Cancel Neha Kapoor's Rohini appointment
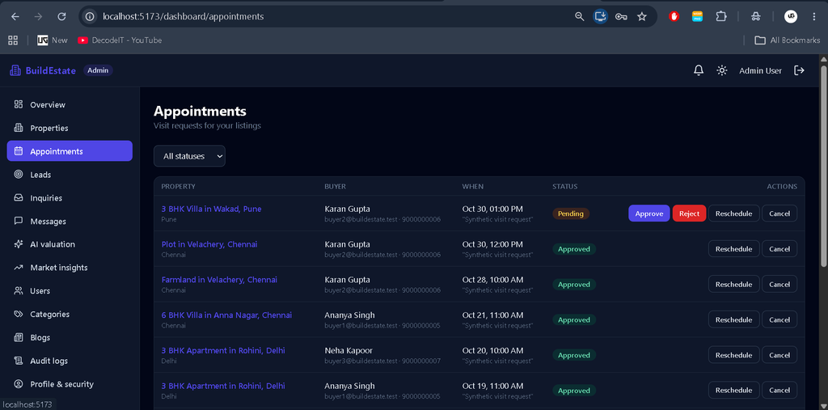The image size is (828, 410). click(779, 355)
